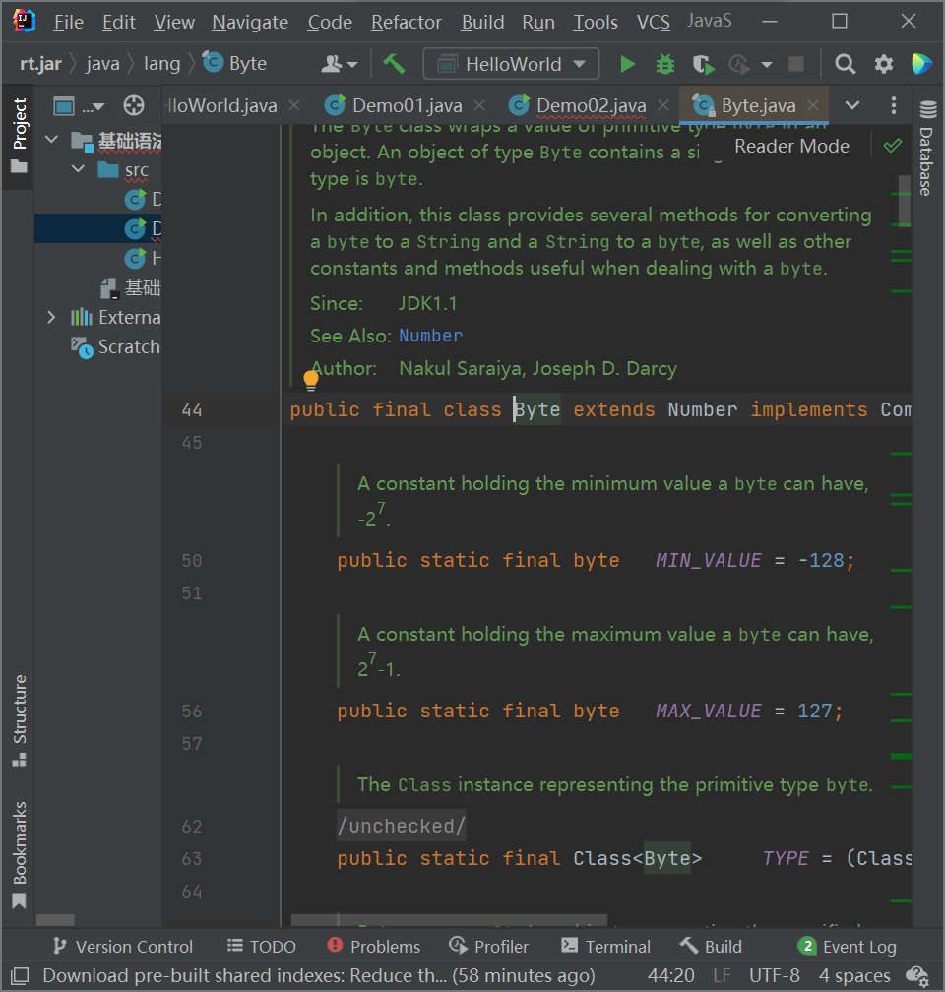The image size is (945, 992).
Task: Close the Byte.java tab
Action: coord(814,106)
